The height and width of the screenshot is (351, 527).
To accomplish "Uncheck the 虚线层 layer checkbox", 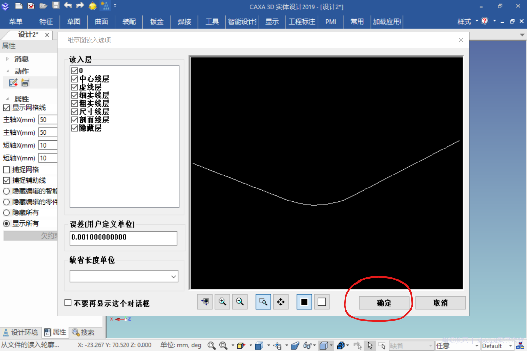I will [74, 87].
